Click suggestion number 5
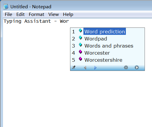Viewport: 152px width, 127px height. tap(73, 60)
